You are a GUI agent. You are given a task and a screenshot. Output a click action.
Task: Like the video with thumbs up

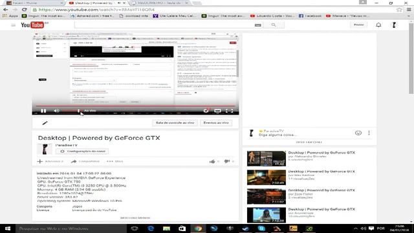(x=212, y=161)
